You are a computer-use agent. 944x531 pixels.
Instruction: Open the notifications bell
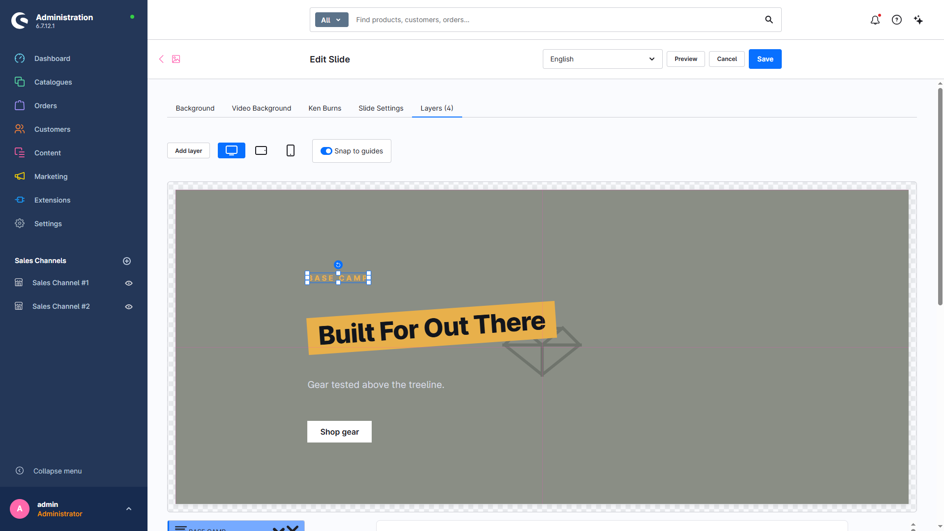(x=875, y=20)
